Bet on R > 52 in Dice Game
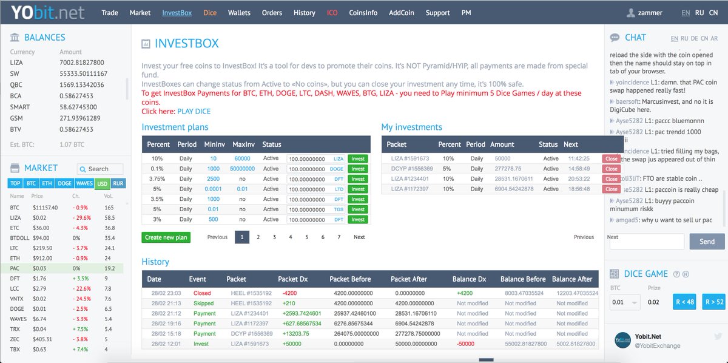Viewport: 728px width, 363px height. (714, 302)
